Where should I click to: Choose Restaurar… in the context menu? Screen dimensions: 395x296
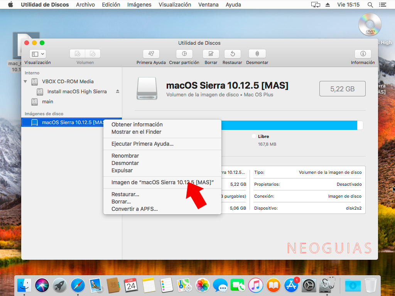125,194
